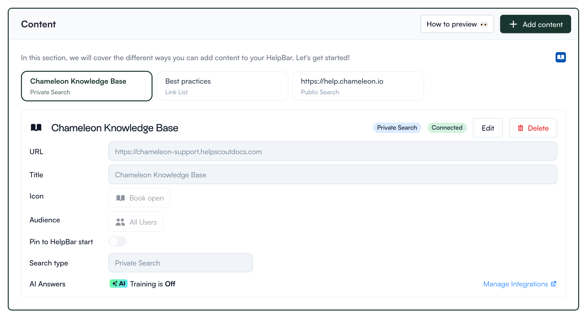This screenshot has width=583, height=316.
Task: Click the users icon in the Audience selector
Action: coord(120,221)
